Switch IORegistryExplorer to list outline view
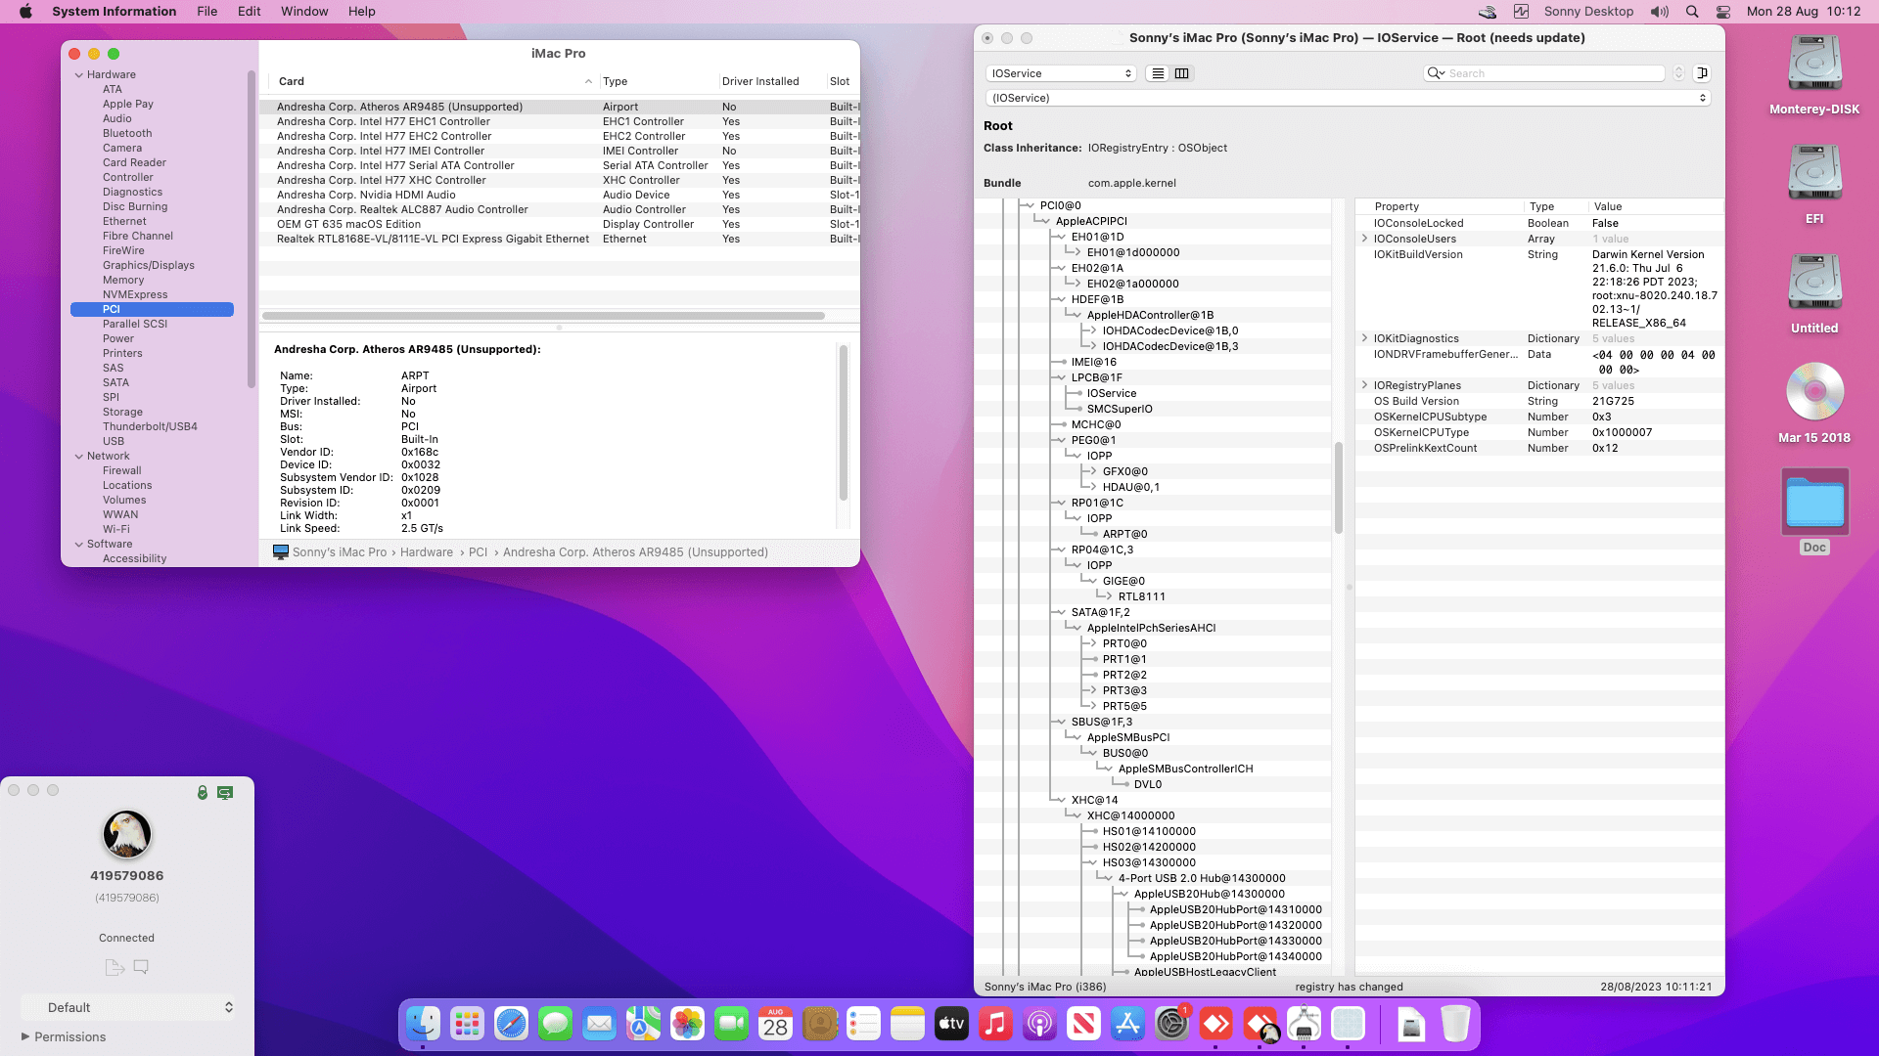The image size is (1879, 1056). 1158,73
